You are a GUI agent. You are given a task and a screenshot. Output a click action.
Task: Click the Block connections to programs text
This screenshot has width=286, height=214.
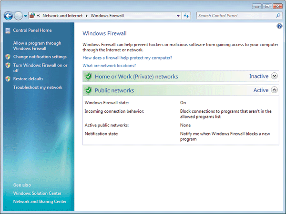point(226,114)
